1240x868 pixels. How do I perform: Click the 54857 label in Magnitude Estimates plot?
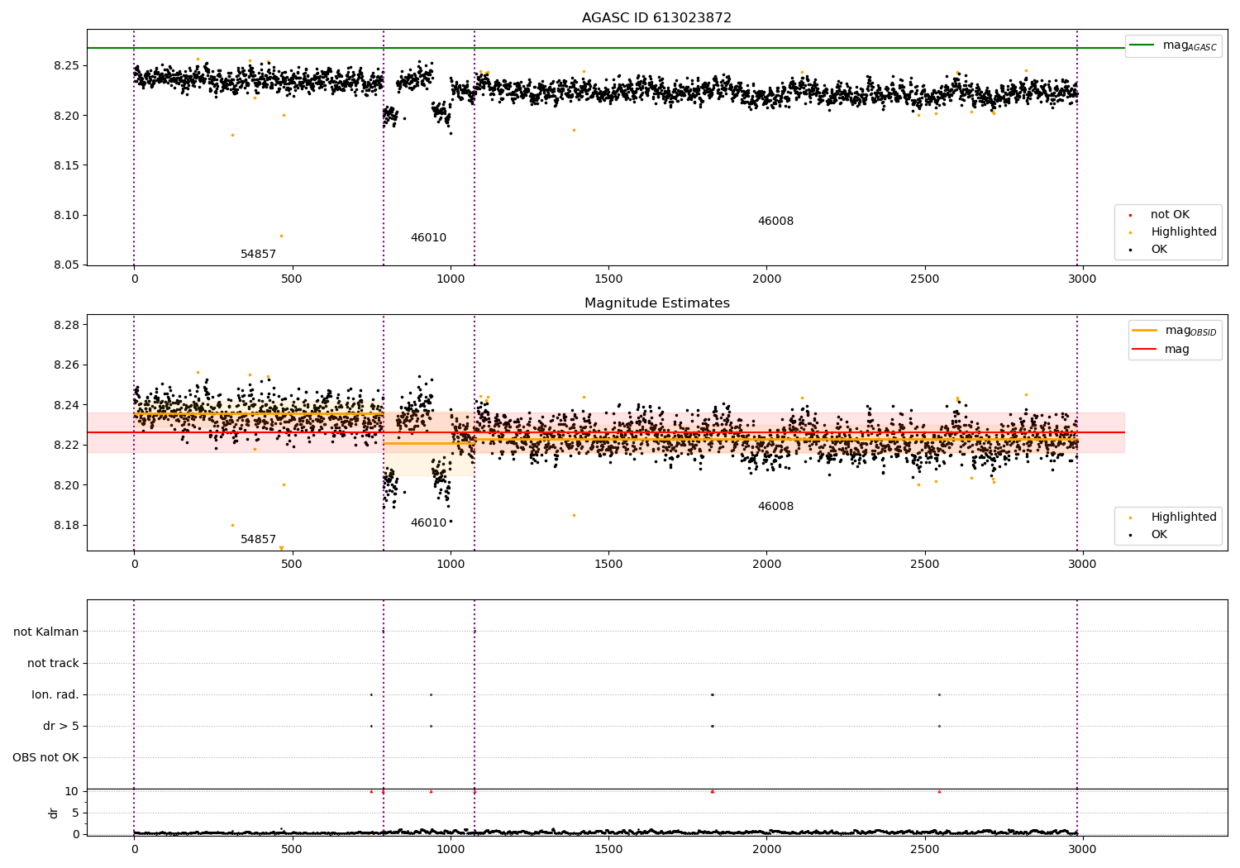[258, 540]
